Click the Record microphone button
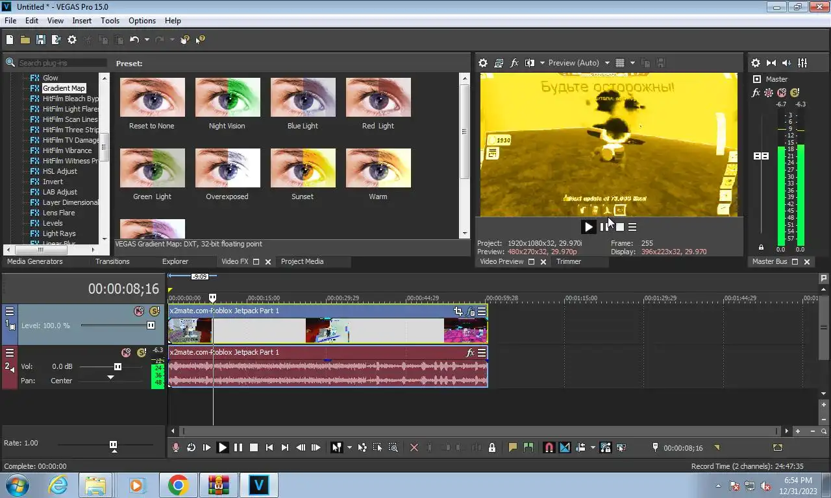The height and width of the screenshot is (498, 831). 175,447
